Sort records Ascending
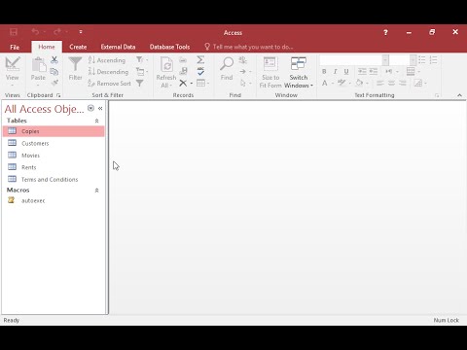The width and height of the screenshot is (467, 350). coord(107,60)
